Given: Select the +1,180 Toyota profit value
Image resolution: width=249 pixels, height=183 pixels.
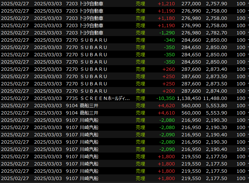Looking at the screenshot, I should 166,18.
